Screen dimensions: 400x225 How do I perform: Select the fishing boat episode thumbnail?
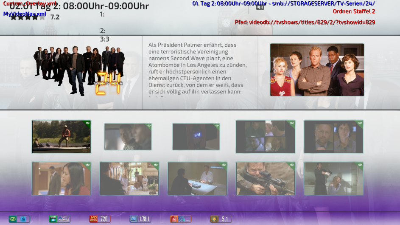[61, 137]
